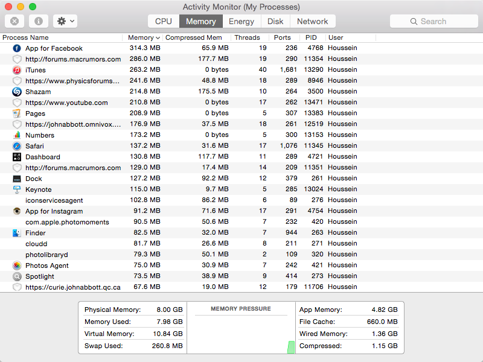483x362 pixels.
Task: Click the App Memory 4.82 GB value
Action: 385,310
